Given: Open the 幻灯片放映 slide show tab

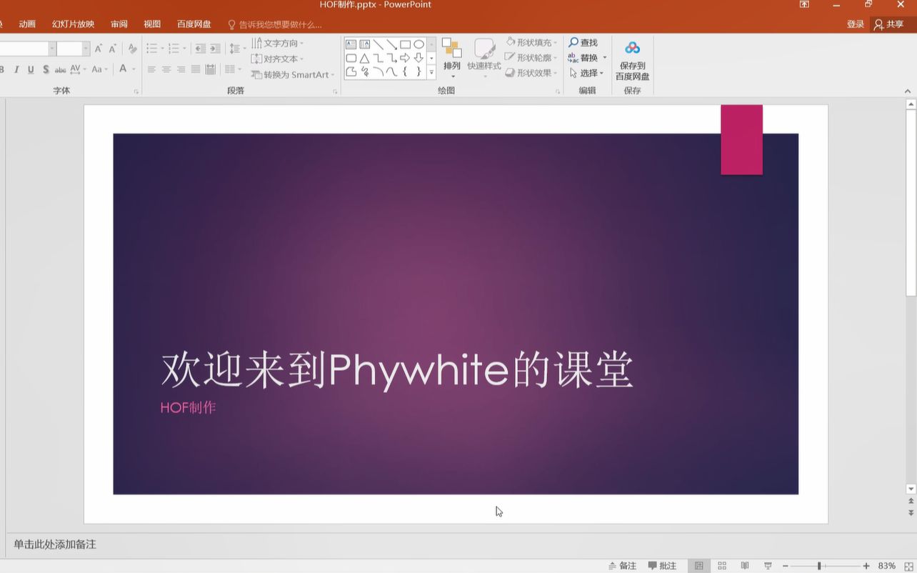Looking at the screenshot, I should (x=73, y=24).
